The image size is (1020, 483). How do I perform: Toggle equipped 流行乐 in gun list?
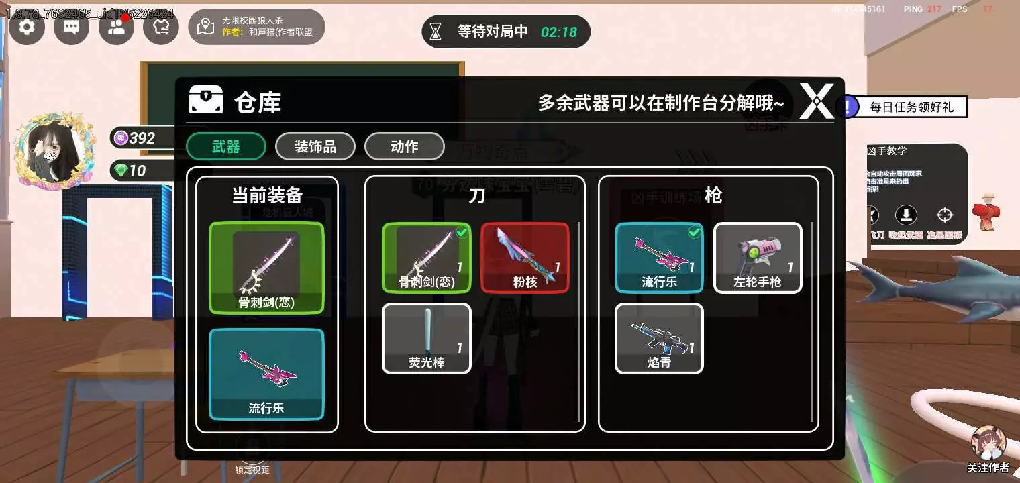pyautogui.click(x=660, y=258)
